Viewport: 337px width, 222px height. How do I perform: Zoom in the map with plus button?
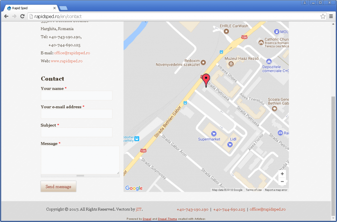[x=282, y=174]
